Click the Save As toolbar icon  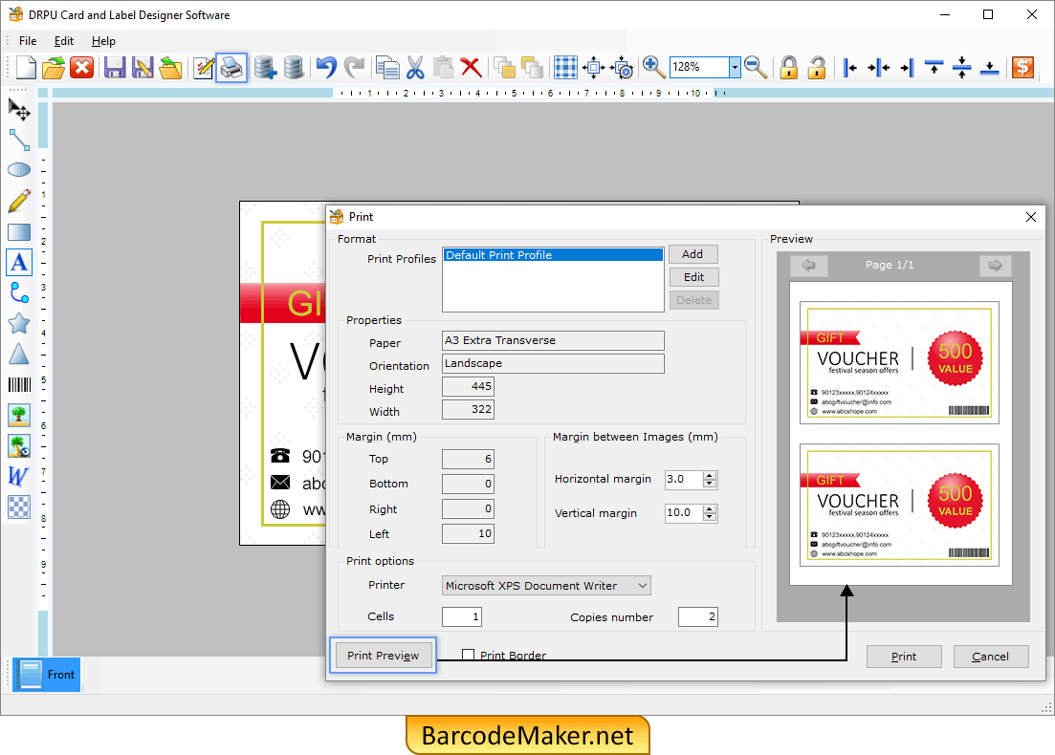point(142,67)
